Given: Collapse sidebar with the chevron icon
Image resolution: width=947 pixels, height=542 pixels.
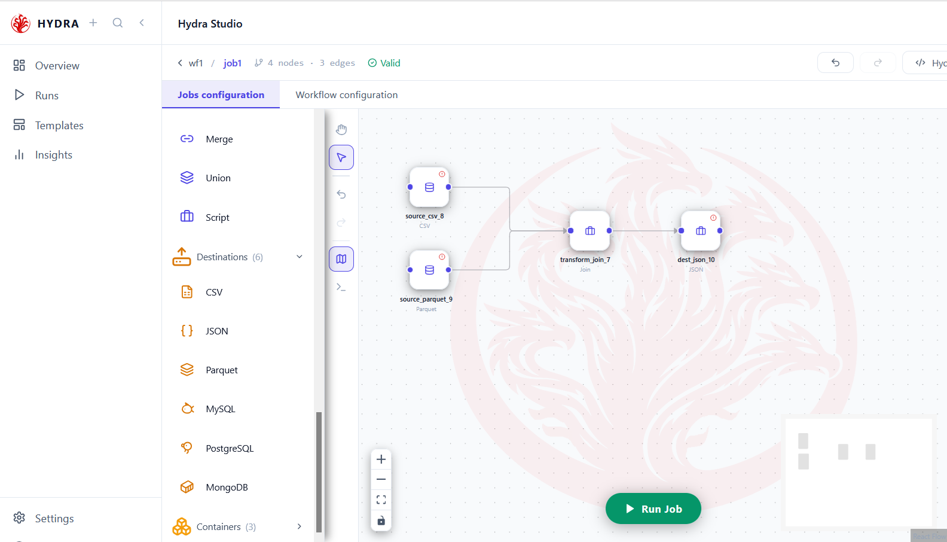Looking at the screenshot, I should click(142, 23).
